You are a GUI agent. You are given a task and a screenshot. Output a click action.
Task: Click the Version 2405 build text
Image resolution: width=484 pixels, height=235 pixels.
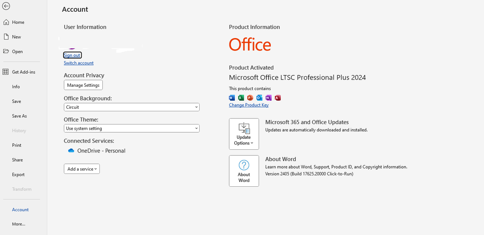[x=309, y=174]
